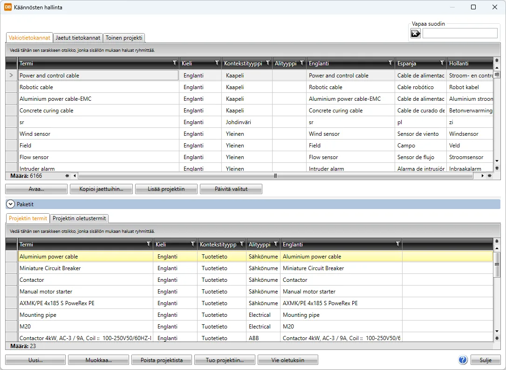Collapse the Paketit section chevron
This screenshot has width=506, height=370.
click(11, 204)
